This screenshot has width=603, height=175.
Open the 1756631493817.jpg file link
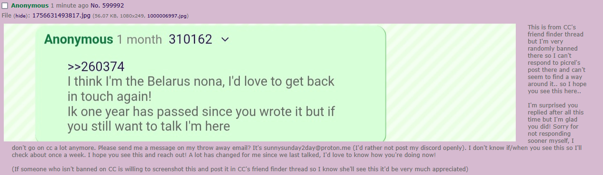[x=61, y=16]
